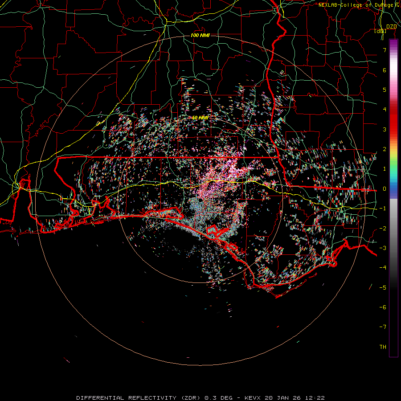Click the 4 value on color scale
Viewport: 401px width, 401px height.
click(x=385, y=110)
